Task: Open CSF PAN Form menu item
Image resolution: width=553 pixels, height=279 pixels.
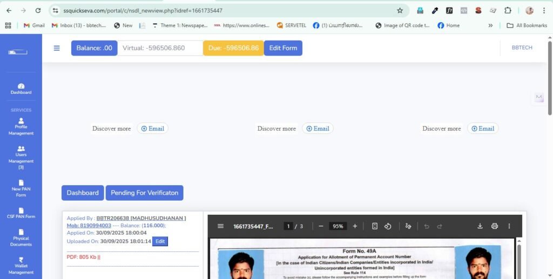Action: 21,213
